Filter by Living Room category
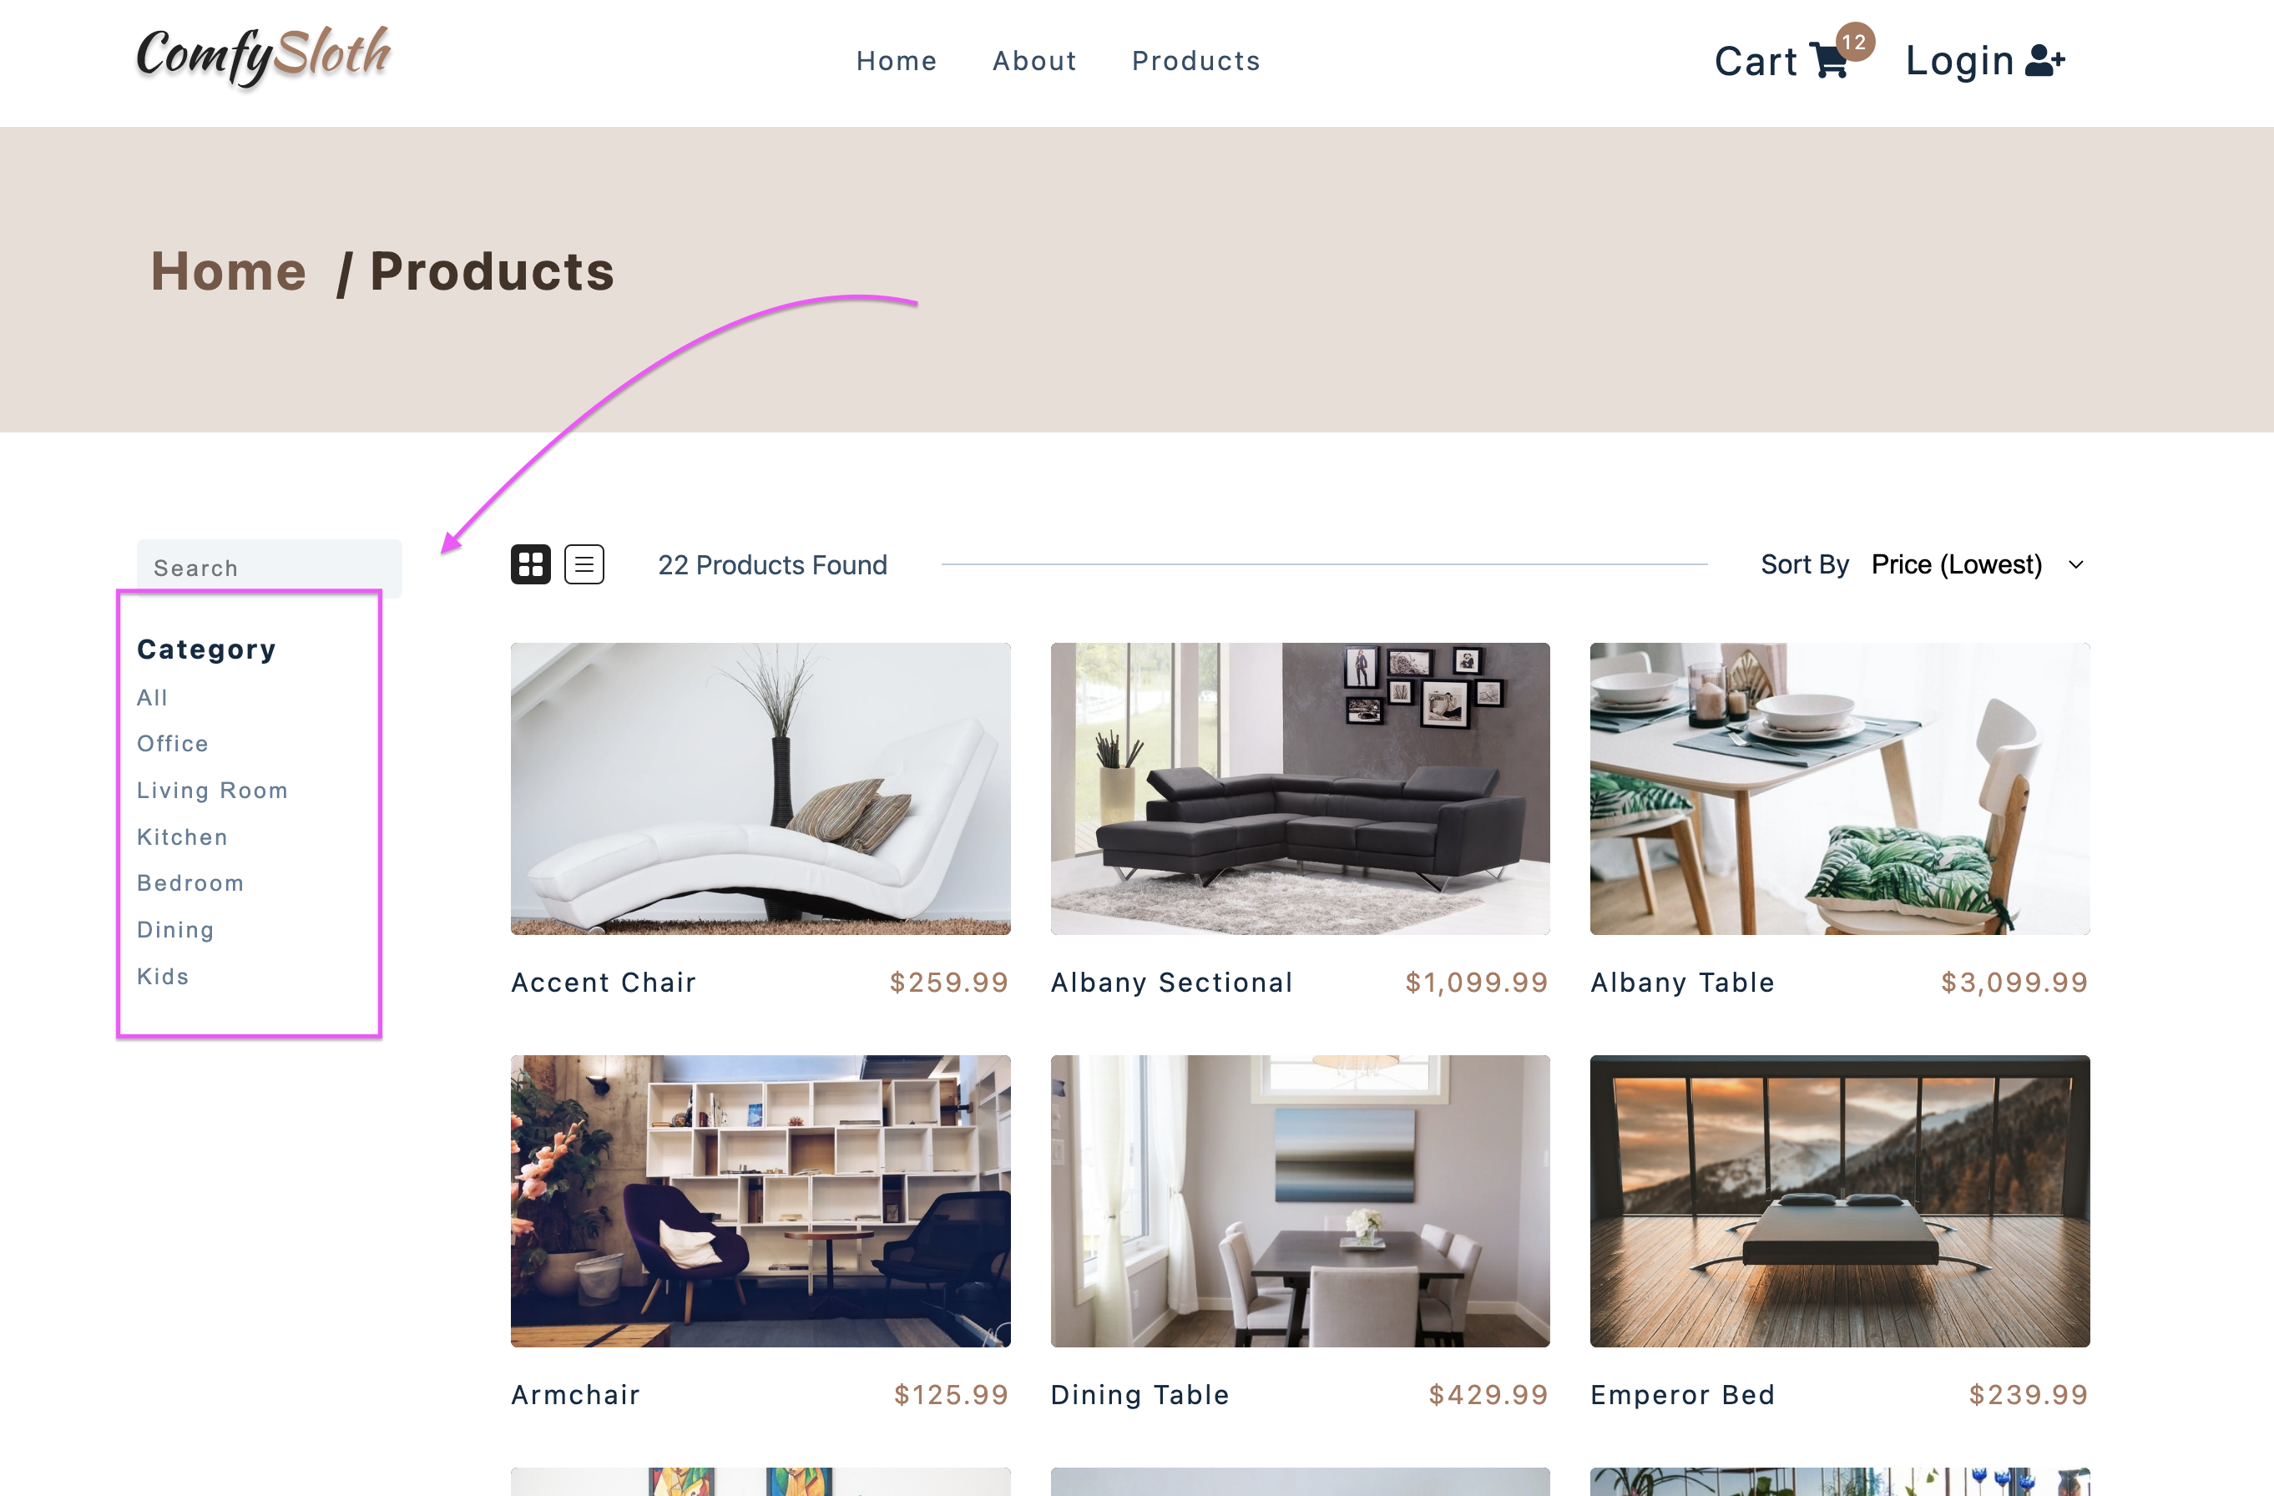 pyautogui.click(x=212, y=790)
